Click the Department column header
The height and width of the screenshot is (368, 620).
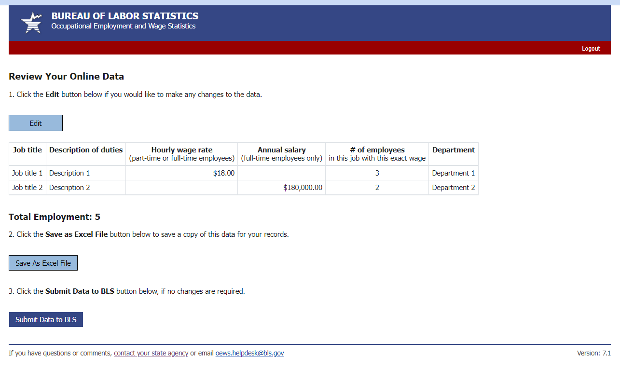(x=454, y=150)
